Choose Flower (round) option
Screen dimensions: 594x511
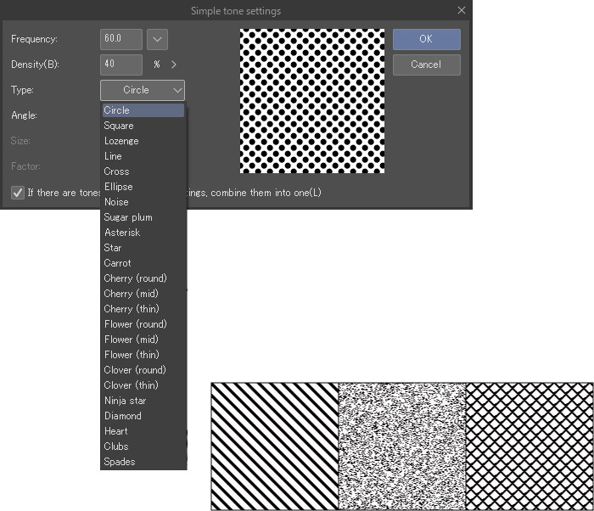tap(143, 324)
